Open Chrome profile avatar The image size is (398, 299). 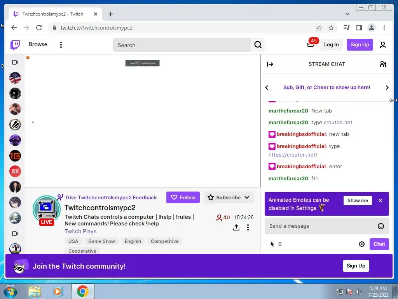click(371, 28)
